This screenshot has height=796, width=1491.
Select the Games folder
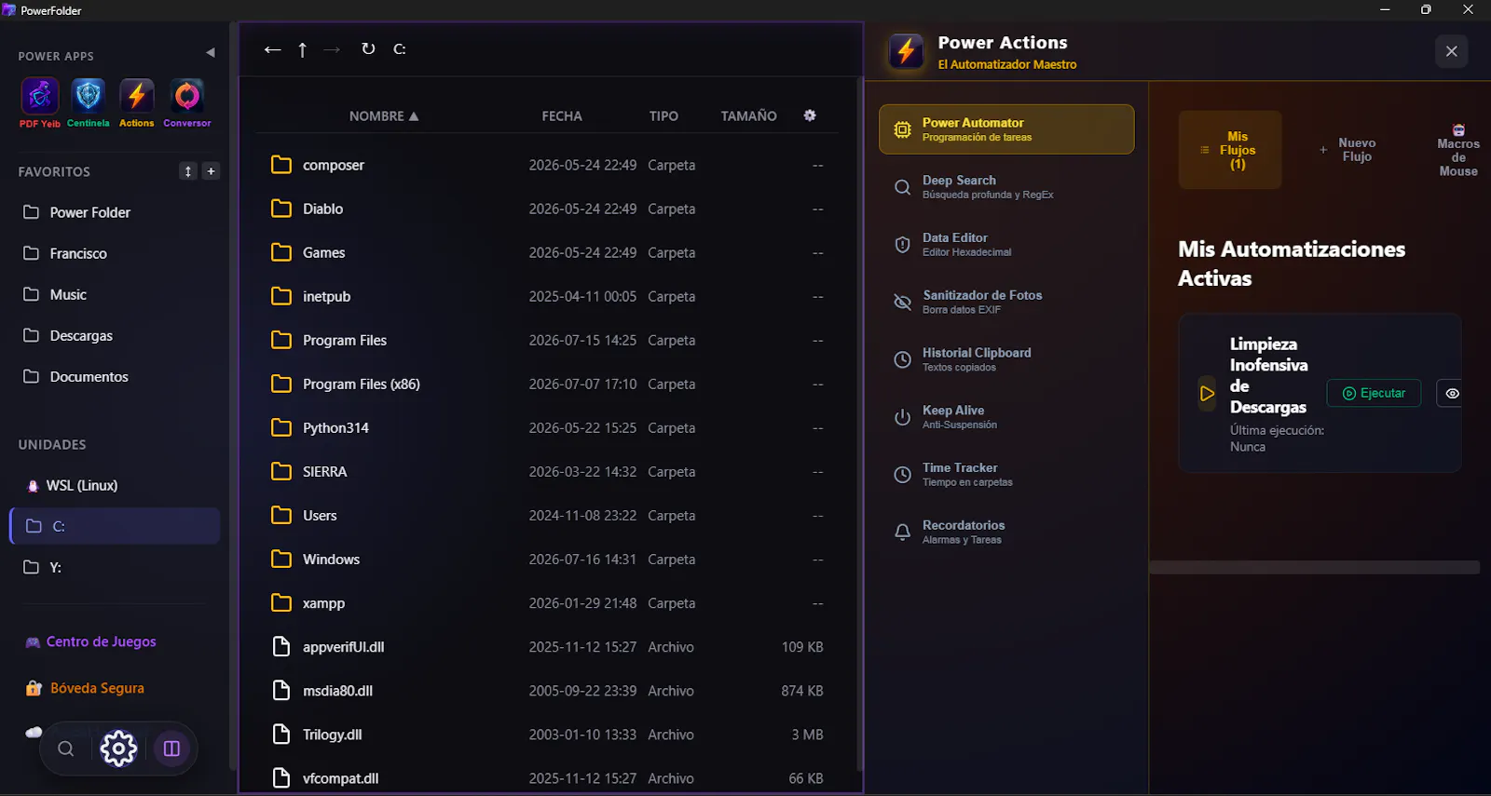coord(547,252)
